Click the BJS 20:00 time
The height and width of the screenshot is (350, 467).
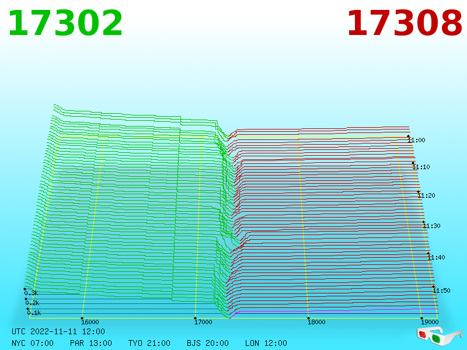point(208,343)
